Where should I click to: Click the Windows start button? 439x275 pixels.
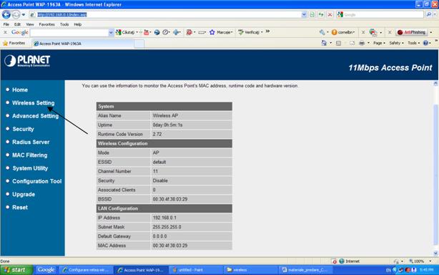[x=16, y=270]
